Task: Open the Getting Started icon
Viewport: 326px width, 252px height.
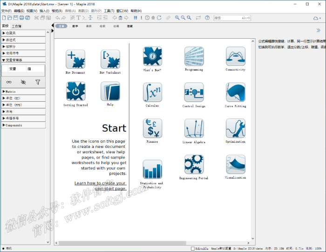Action: pyautogui.click(x=75, y=91)
